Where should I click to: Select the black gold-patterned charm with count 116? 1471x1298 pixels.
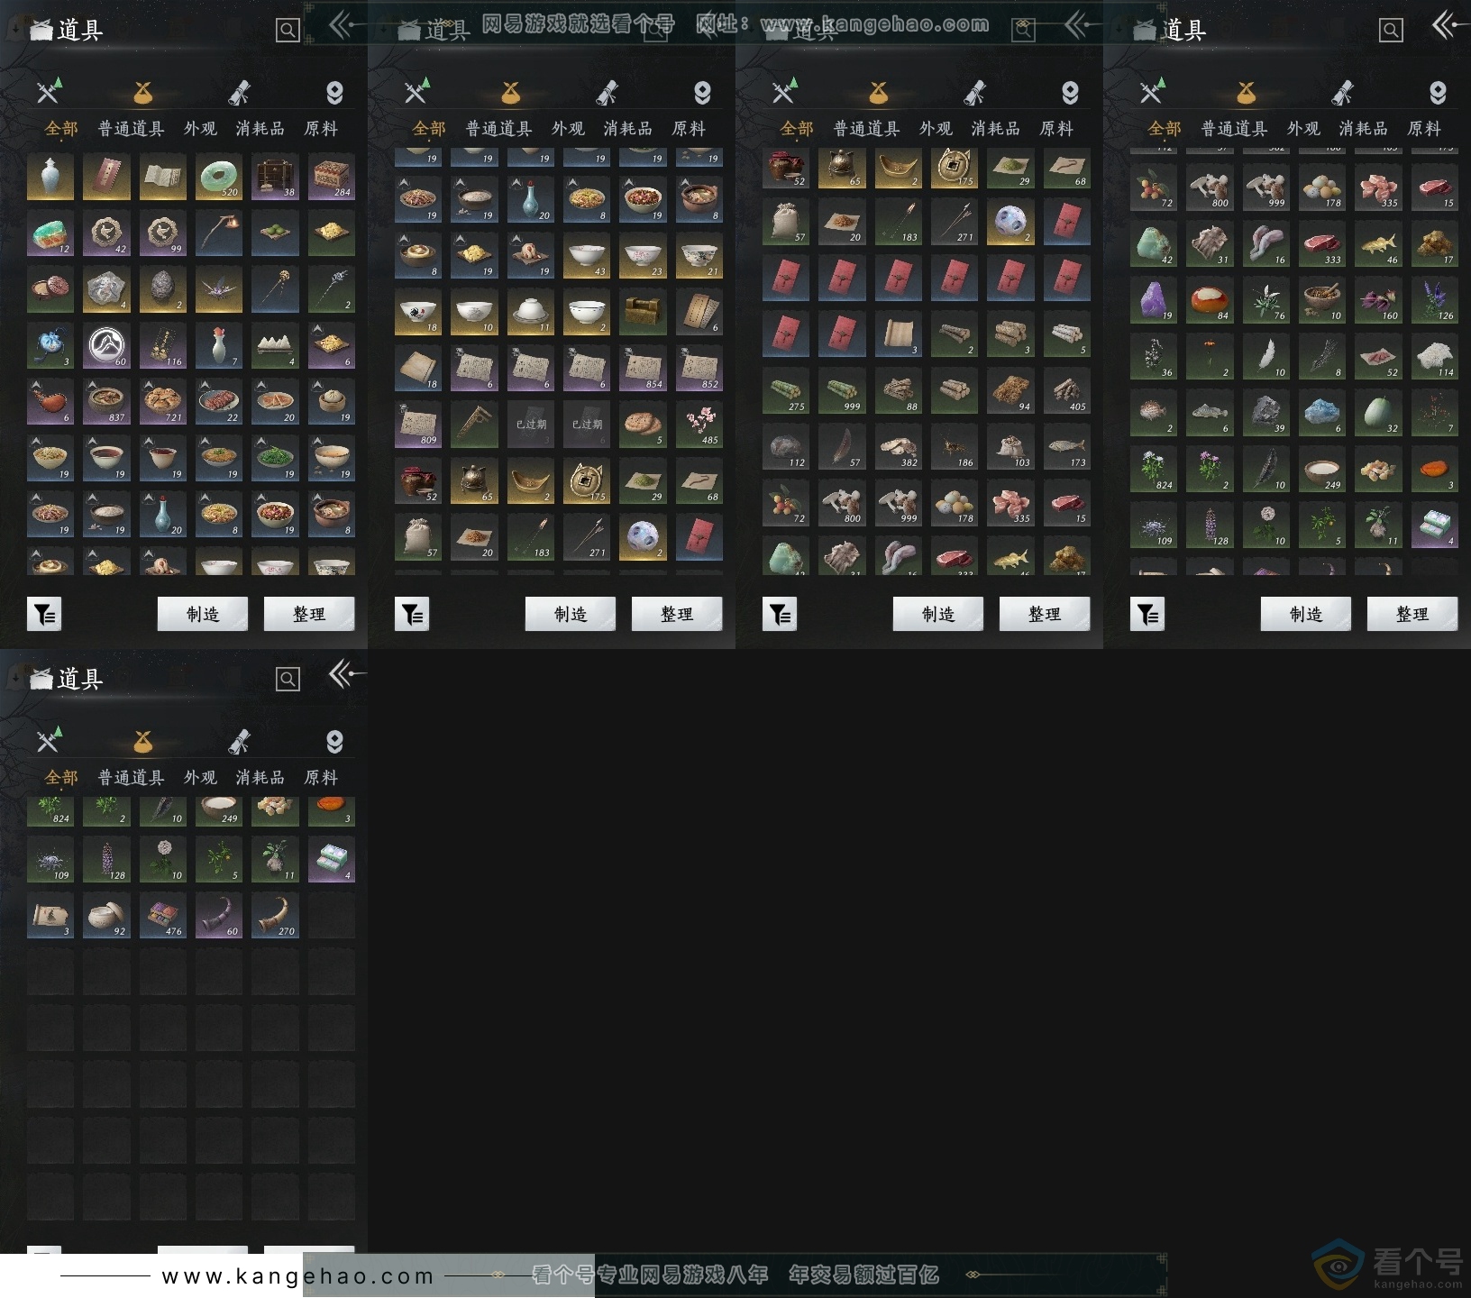point(163,345)
